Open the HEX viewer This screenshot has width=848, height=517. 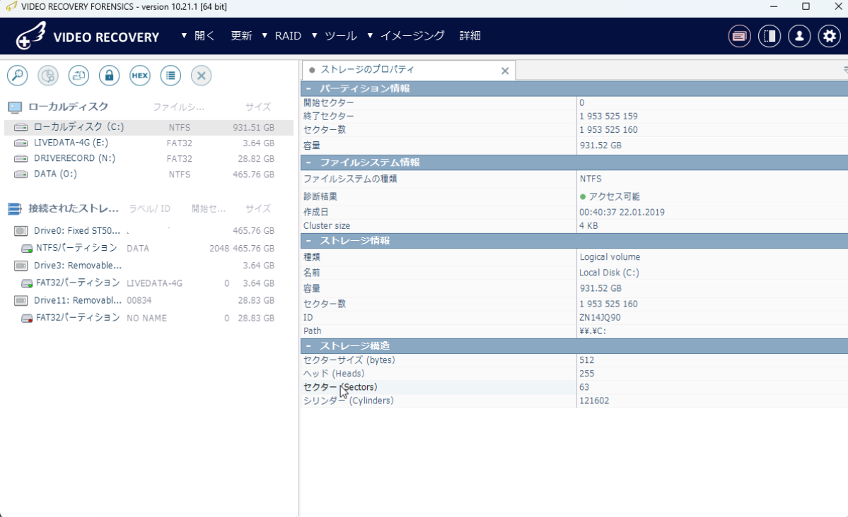coord(140,76)
